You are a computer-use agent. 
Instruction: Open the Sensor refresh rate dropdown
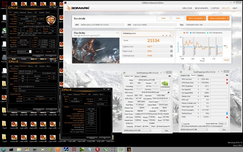tap(222, 124)
